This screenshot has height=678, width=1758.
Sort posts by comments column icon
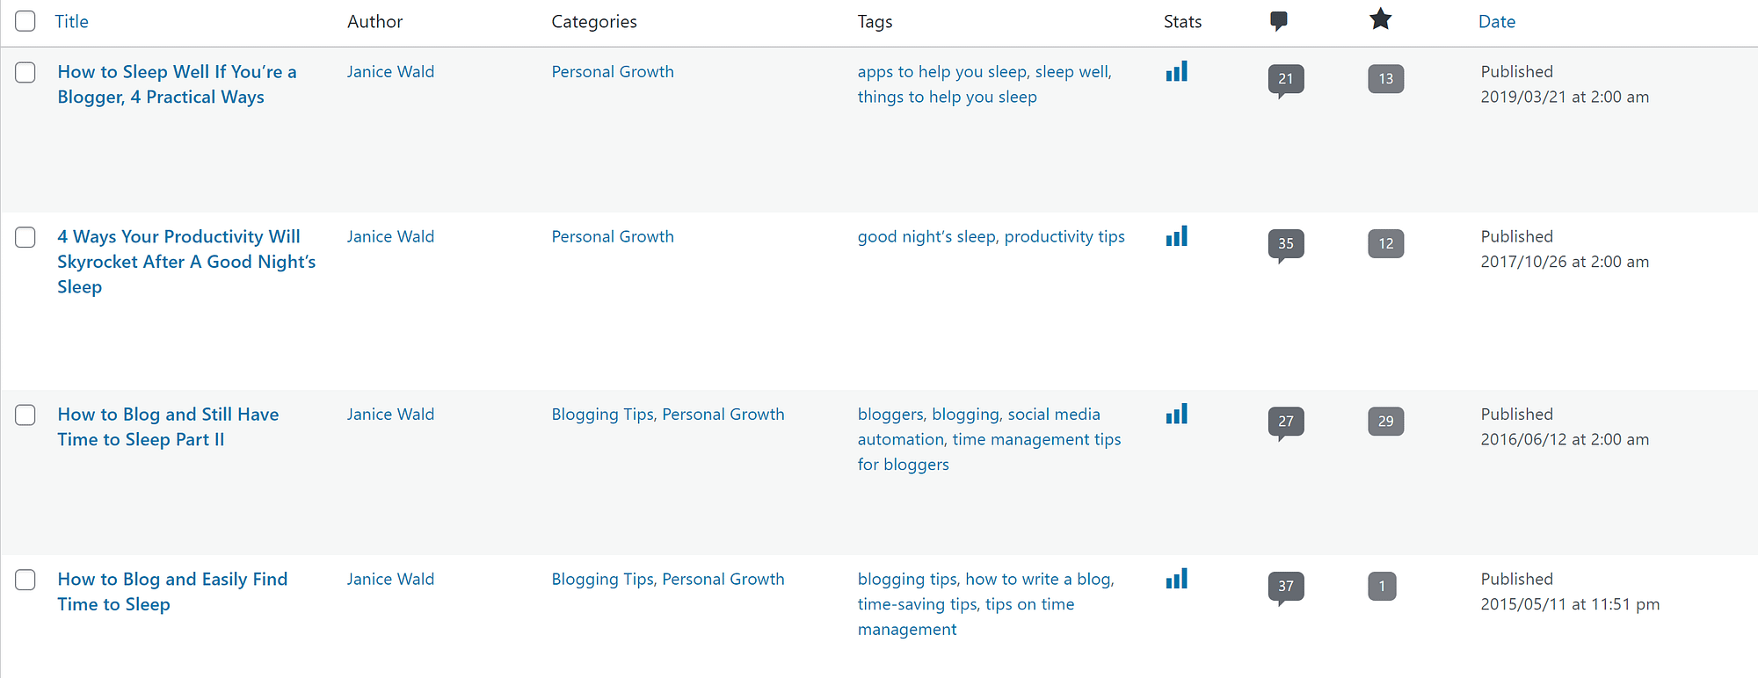(x=1279, y=21)
